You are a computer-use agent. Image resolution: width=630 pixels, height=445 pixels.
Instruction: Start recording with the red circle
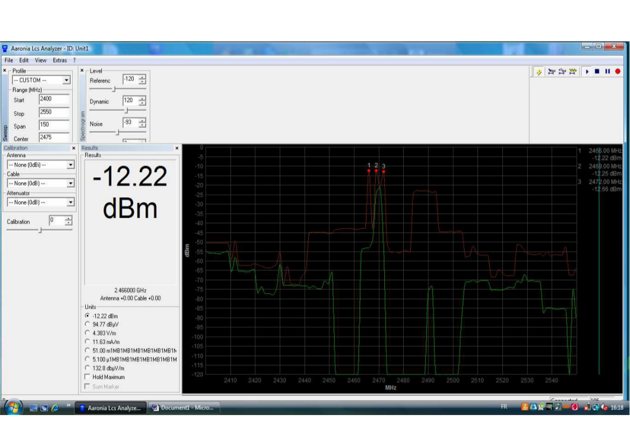(618, 72)
